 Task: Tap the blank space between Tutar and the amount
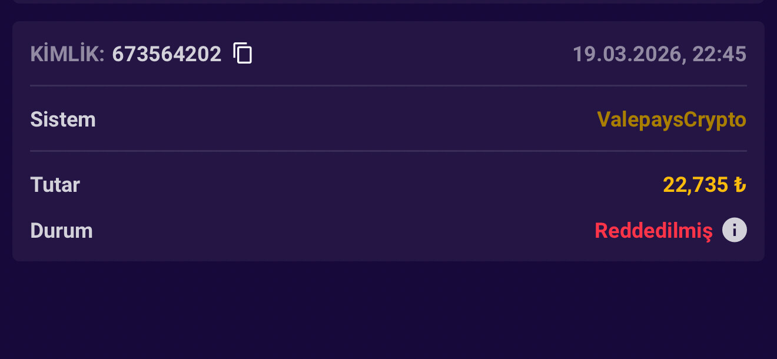pos(371,185)
